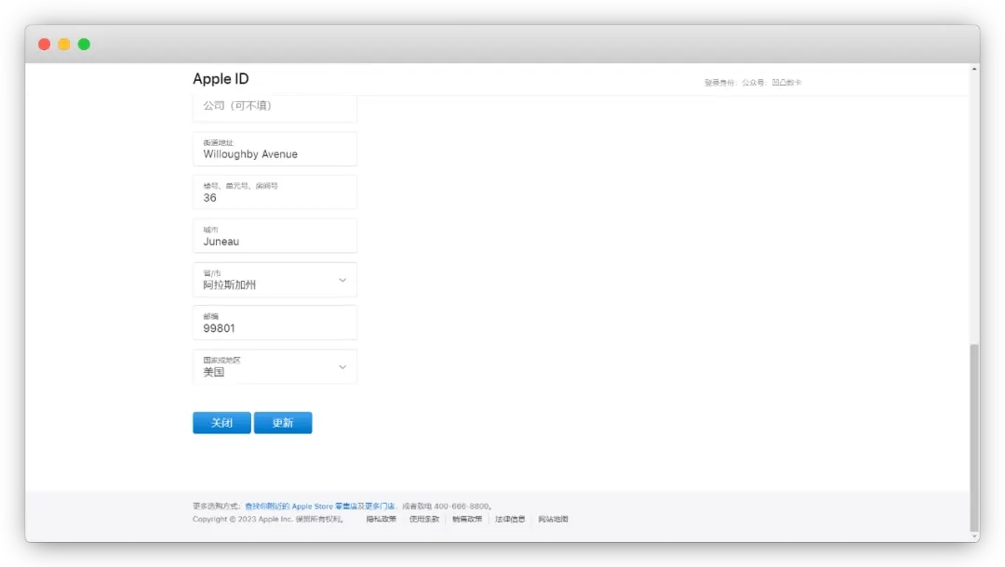Click the blue 关闭 button
The width and height of the screenshot is (1005, 567).
[x=221, y=422]
